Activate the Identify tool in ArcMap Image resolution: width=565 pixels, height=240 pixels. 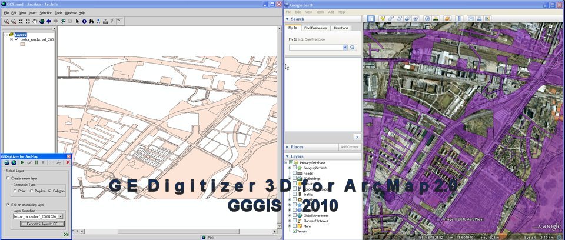84,21
